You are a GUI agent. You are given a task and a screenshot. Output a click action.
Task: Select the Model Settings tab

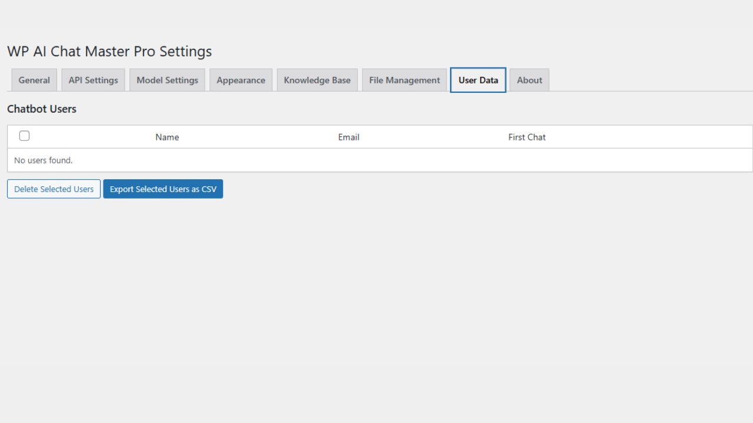click(x=167, y=80)
